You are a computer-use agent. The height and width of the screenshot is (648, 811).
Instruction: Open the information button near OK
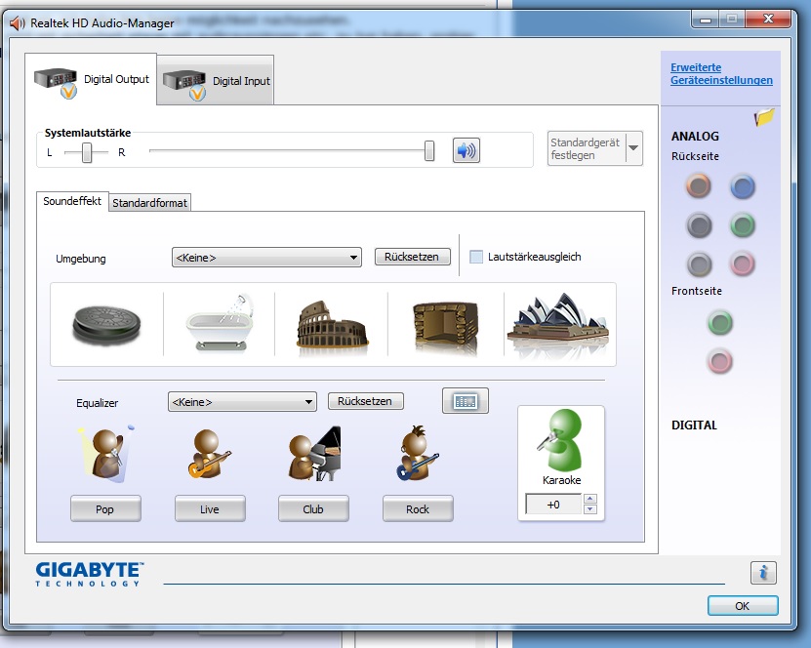(x=763, y=573)
